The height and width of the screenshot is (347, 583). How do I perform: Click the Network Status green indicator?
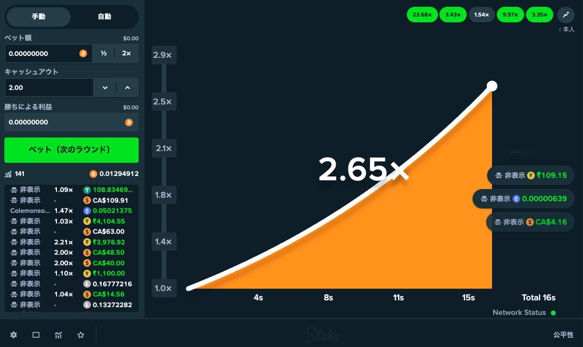pyautogui.click(x=553, y=313)
